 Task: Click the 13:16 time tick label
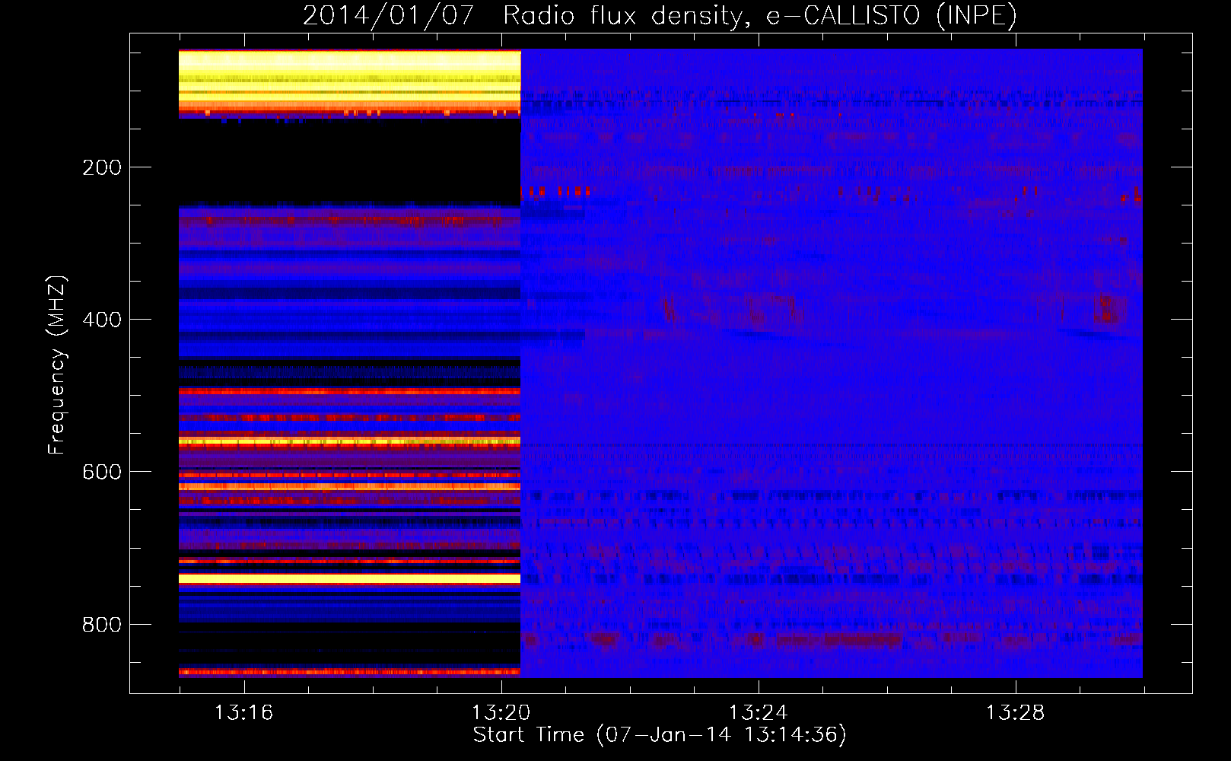pyautogui.click(x=243, y=713)
